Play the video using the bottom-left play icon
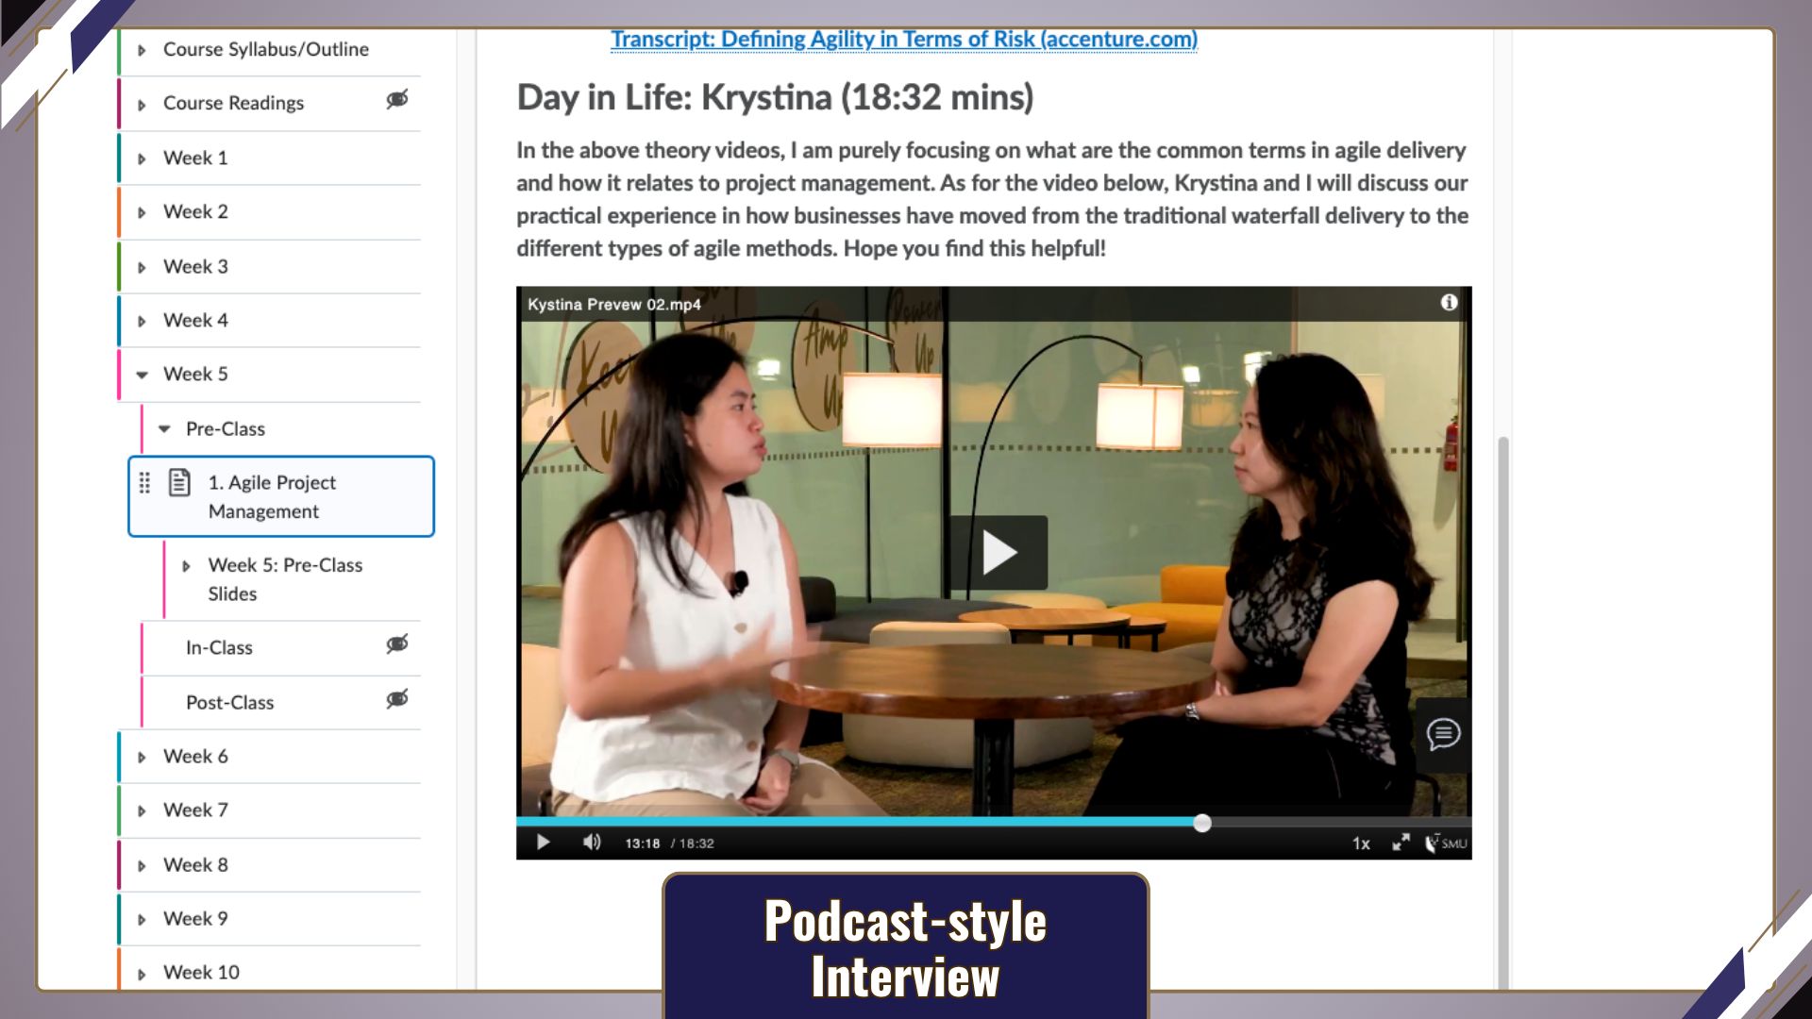This screenshot has height=1019, width=1812. 543,843
